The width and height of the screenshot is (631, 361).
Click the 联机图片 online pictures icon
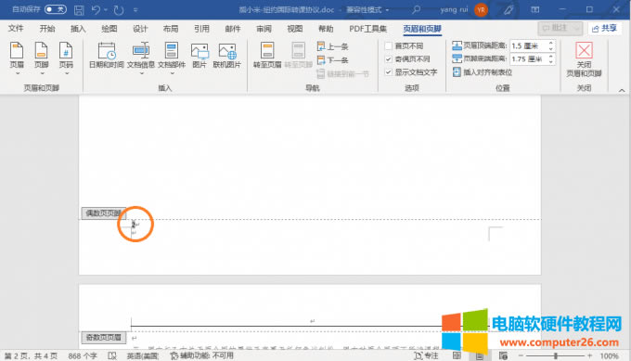click(x=227, y=51)
